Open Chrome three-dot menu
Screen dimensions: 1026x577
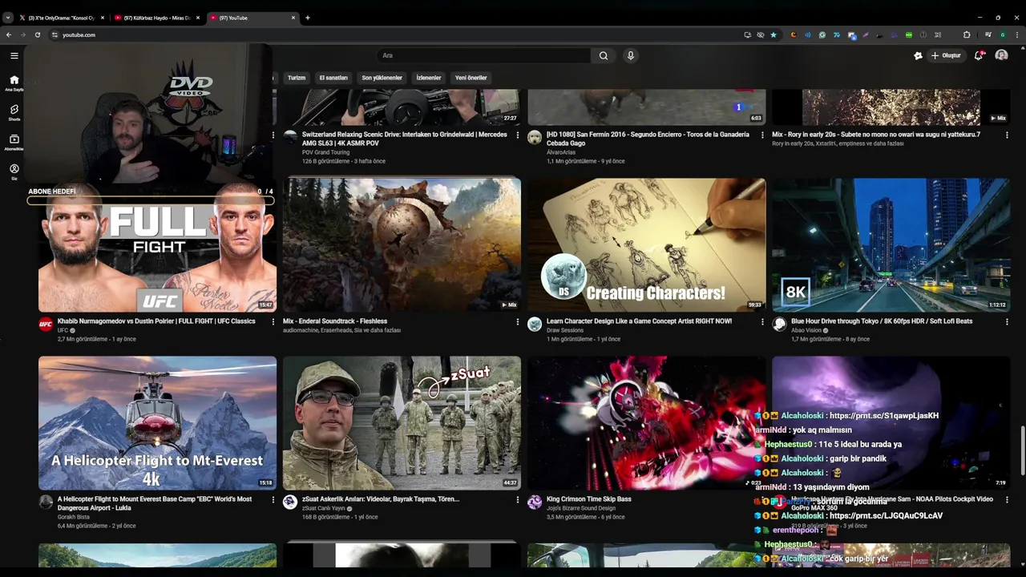click(x=1017, y=34)
